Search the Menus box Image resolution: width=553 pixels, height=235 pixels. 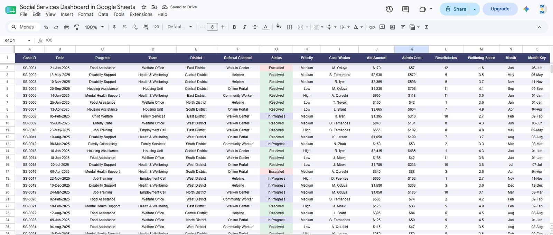24,27
